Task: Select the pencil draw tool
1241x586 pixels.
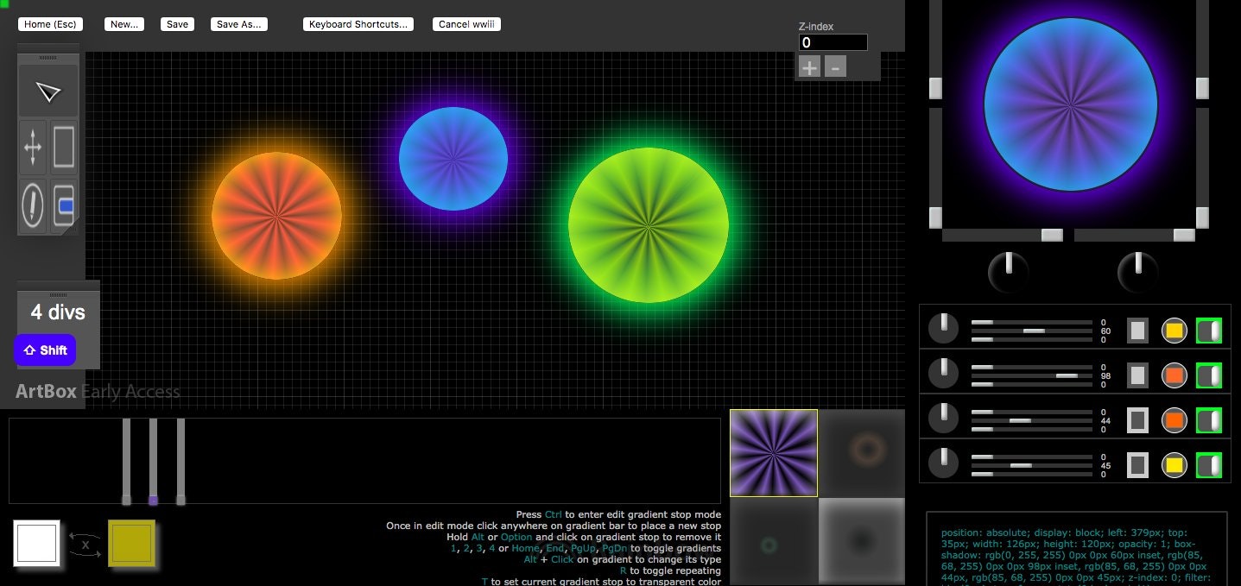Action: pyautogui.click(x=33, y=205)
